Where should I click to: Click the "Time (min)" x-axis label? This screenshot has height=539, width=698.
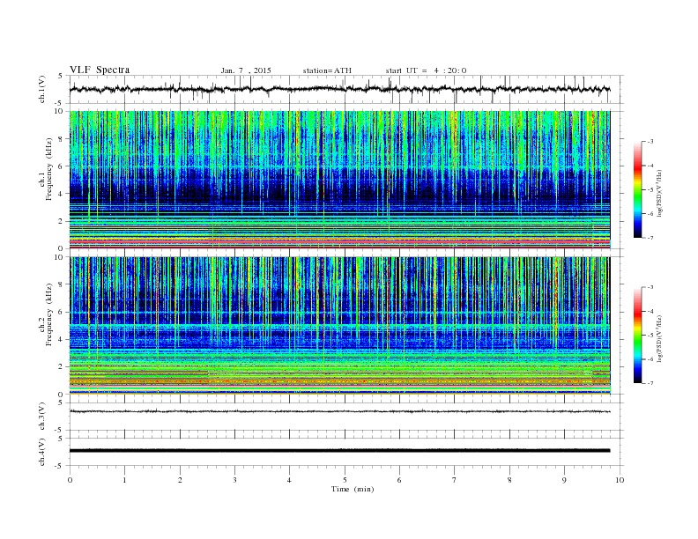click(353, 489)
